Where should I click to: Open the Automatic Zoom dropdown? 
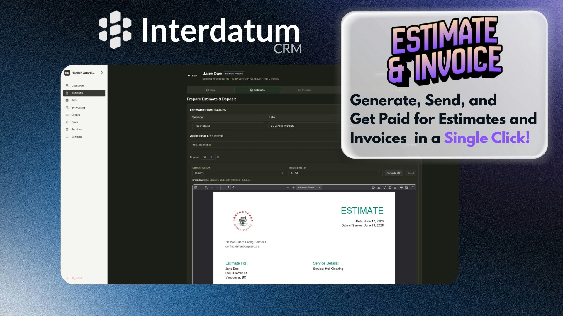309,188
